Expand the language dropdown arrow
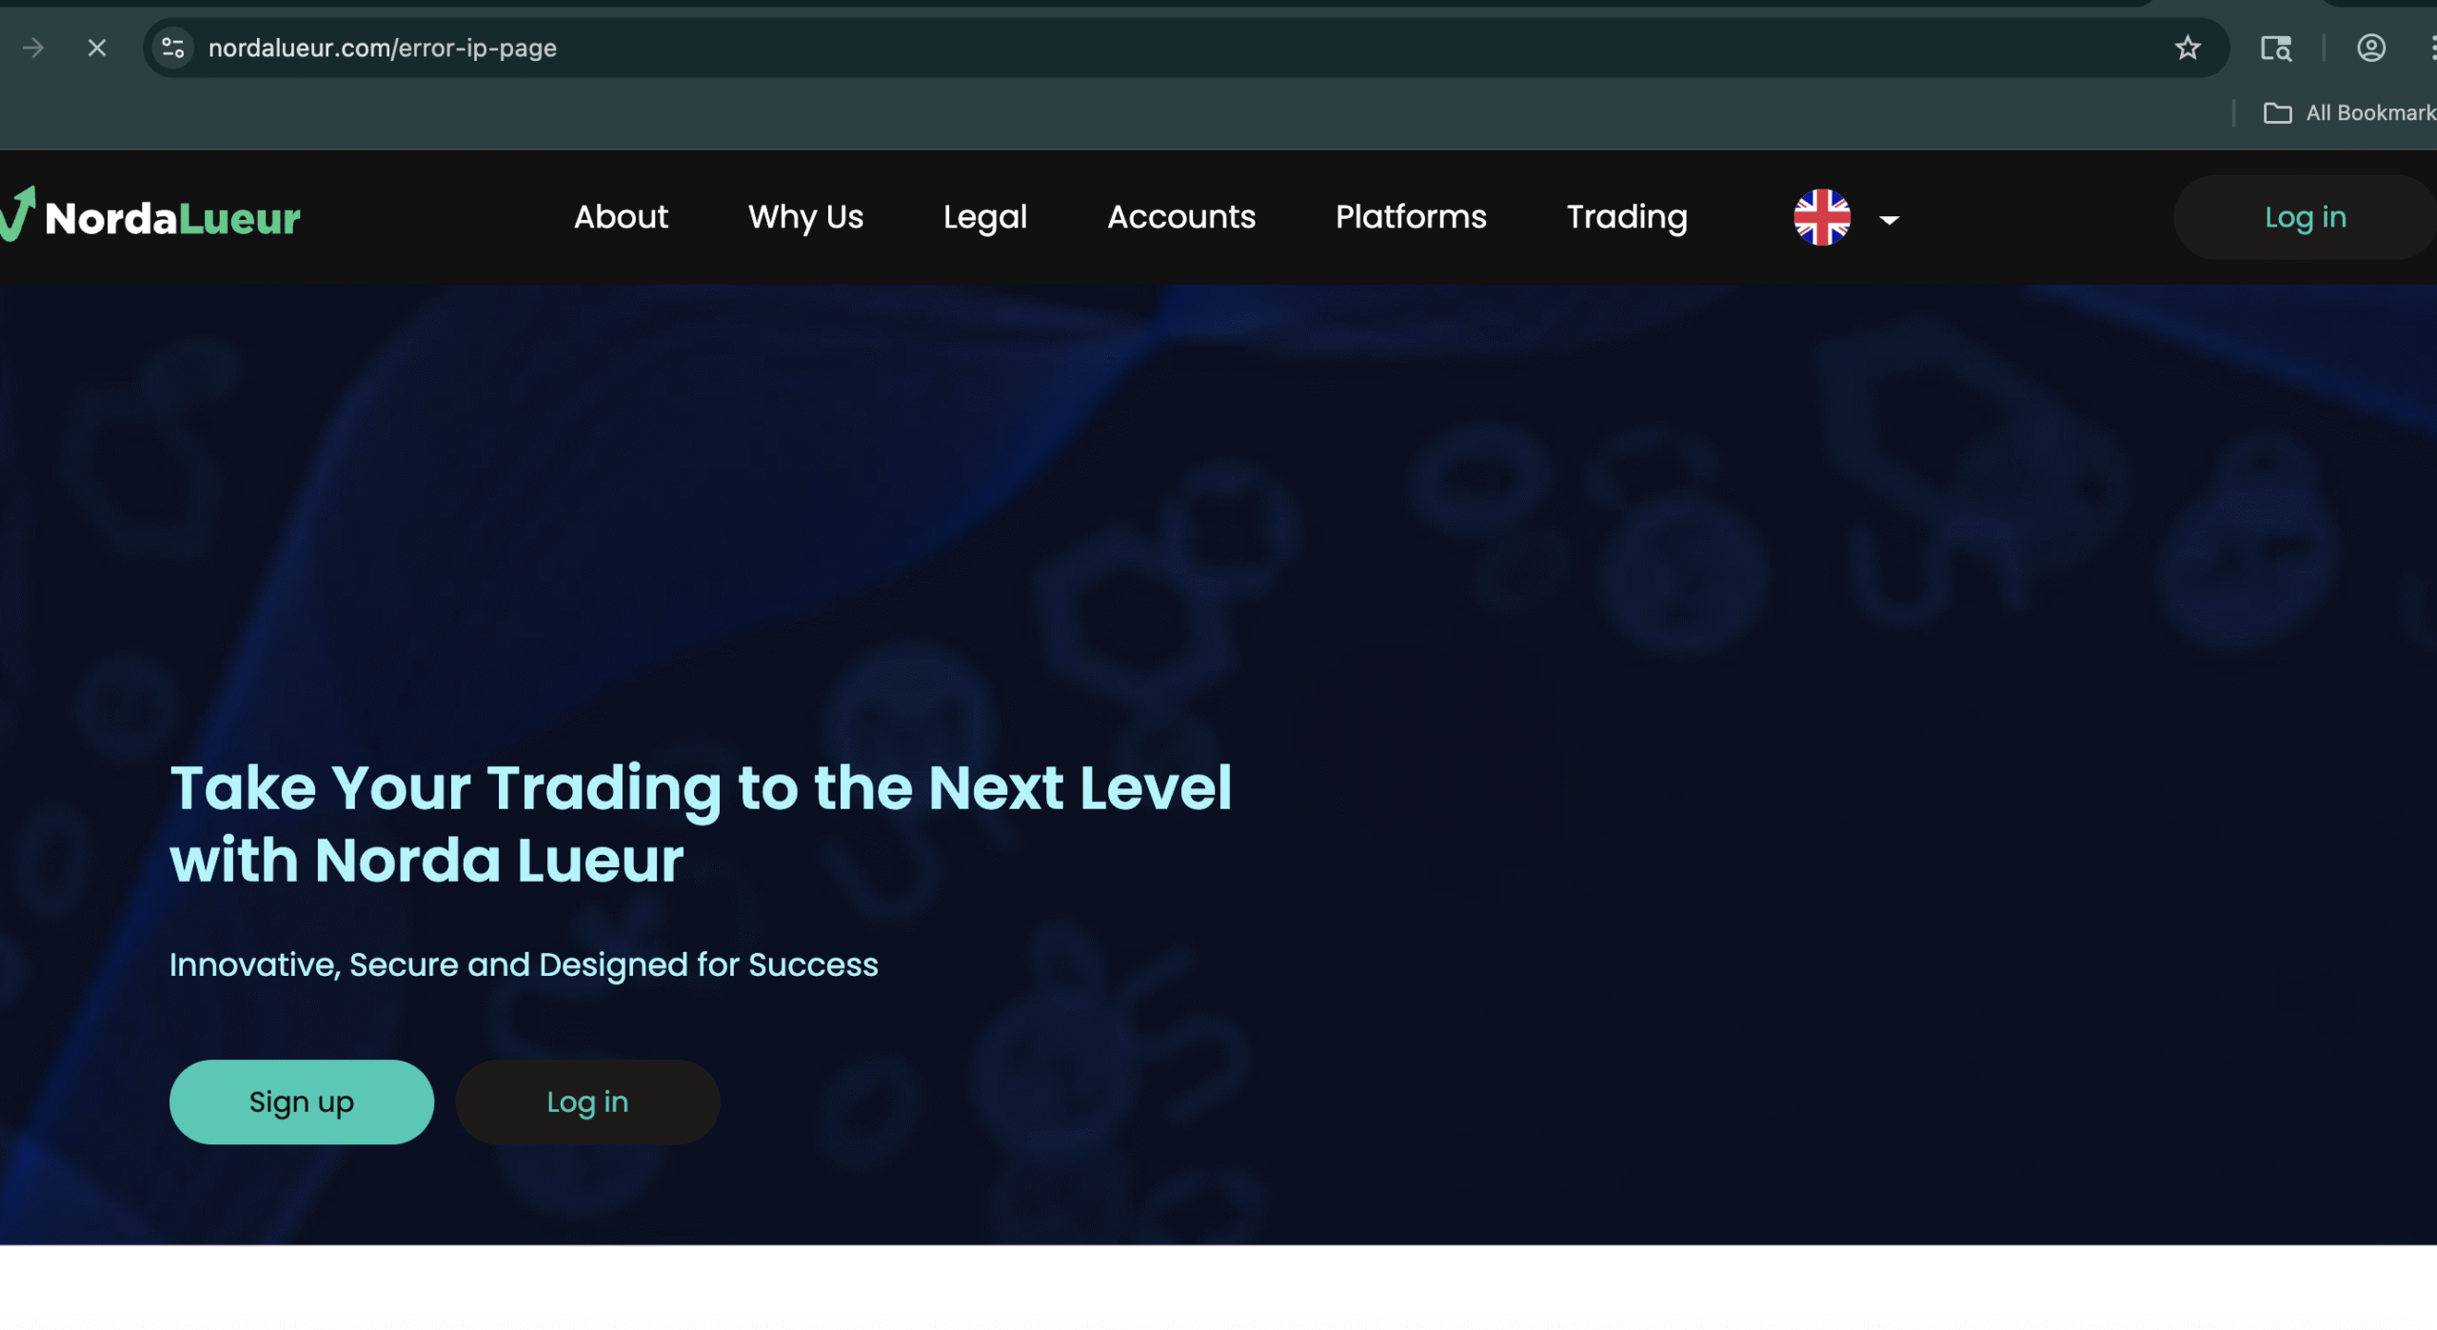 [1889, 220]
